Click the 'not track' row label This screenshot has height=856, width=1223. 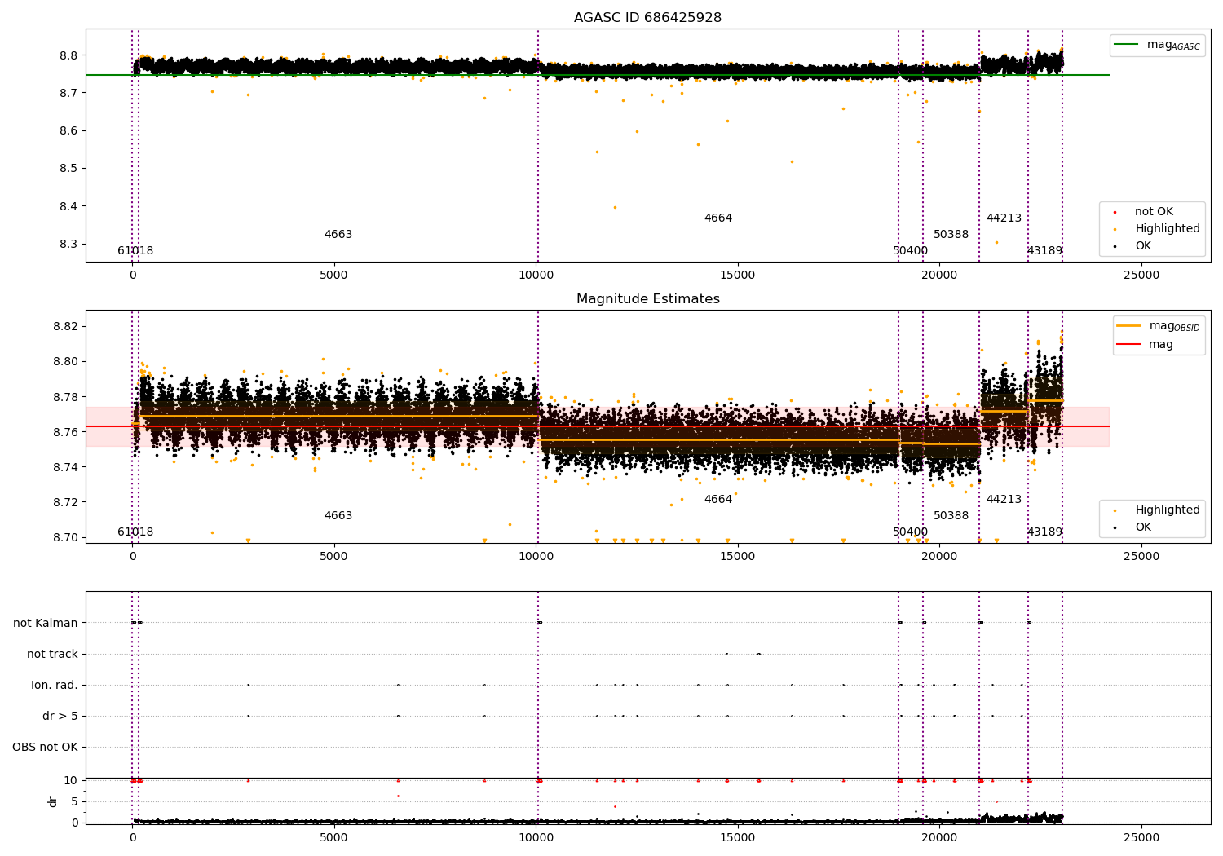52,654
